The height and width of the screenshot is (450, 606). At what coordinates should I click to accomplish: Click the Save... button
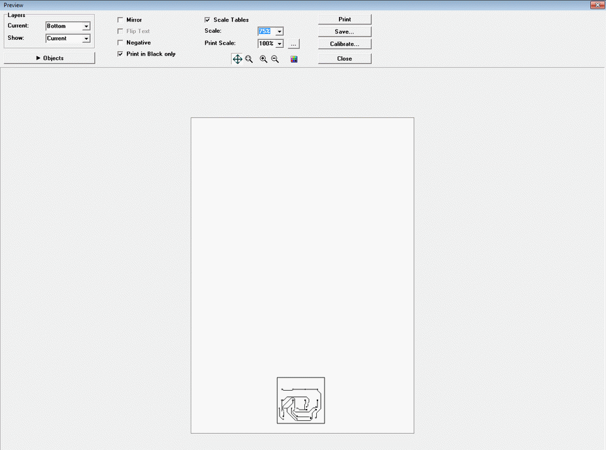[345, 32]
